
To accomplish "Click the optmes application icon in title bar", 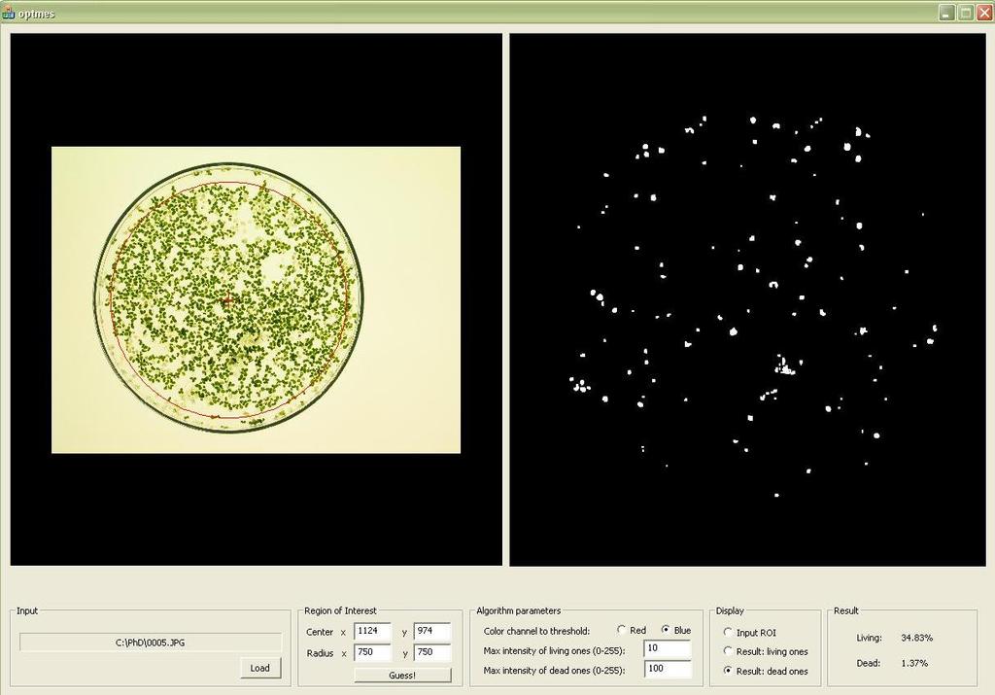I will click(x=8, y=13).
